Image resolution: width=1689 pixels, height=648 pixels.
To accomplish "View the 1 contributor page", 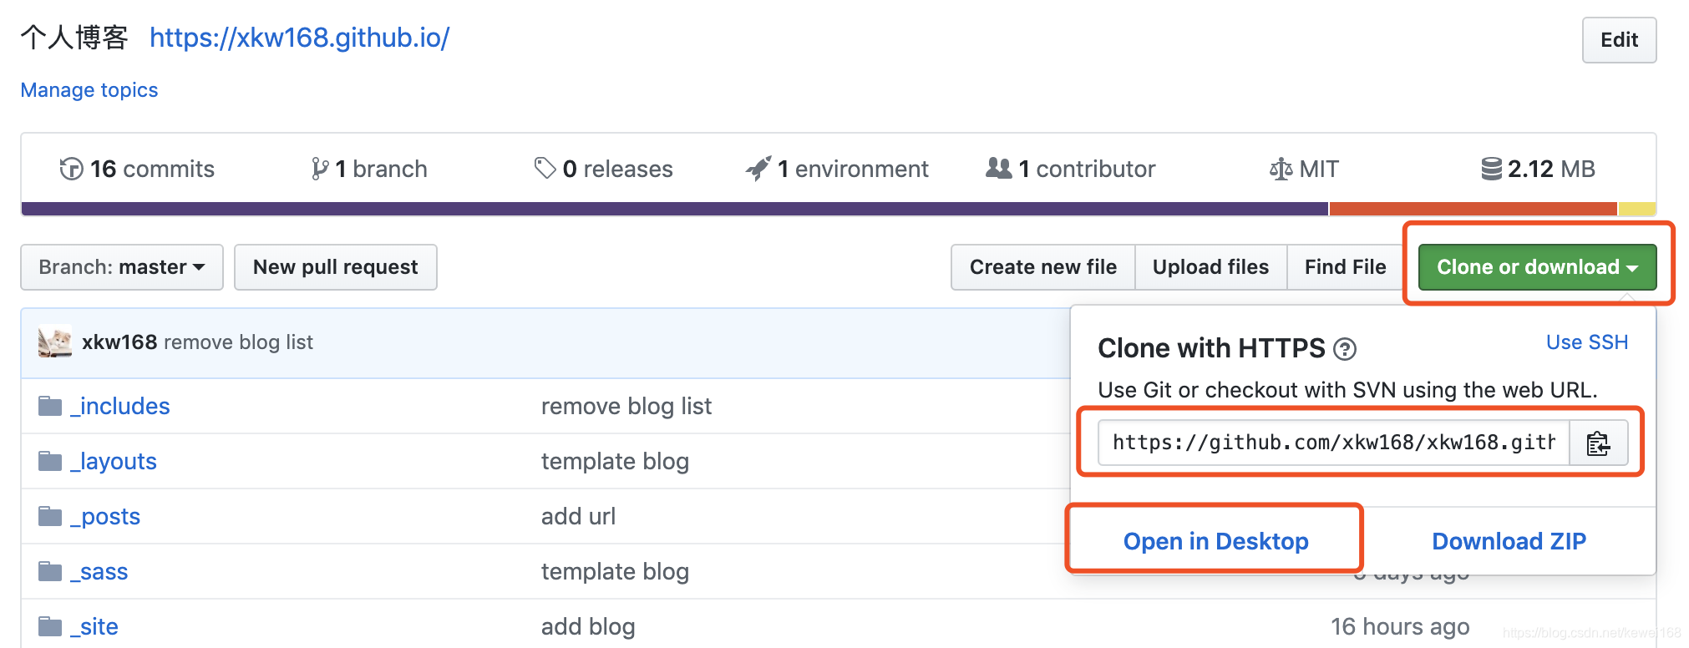I will click(x=1070, y=169).
